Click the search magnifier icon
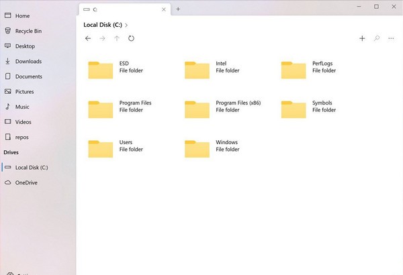The width and height of the screenshot is (403, 275). click(377, 38)
